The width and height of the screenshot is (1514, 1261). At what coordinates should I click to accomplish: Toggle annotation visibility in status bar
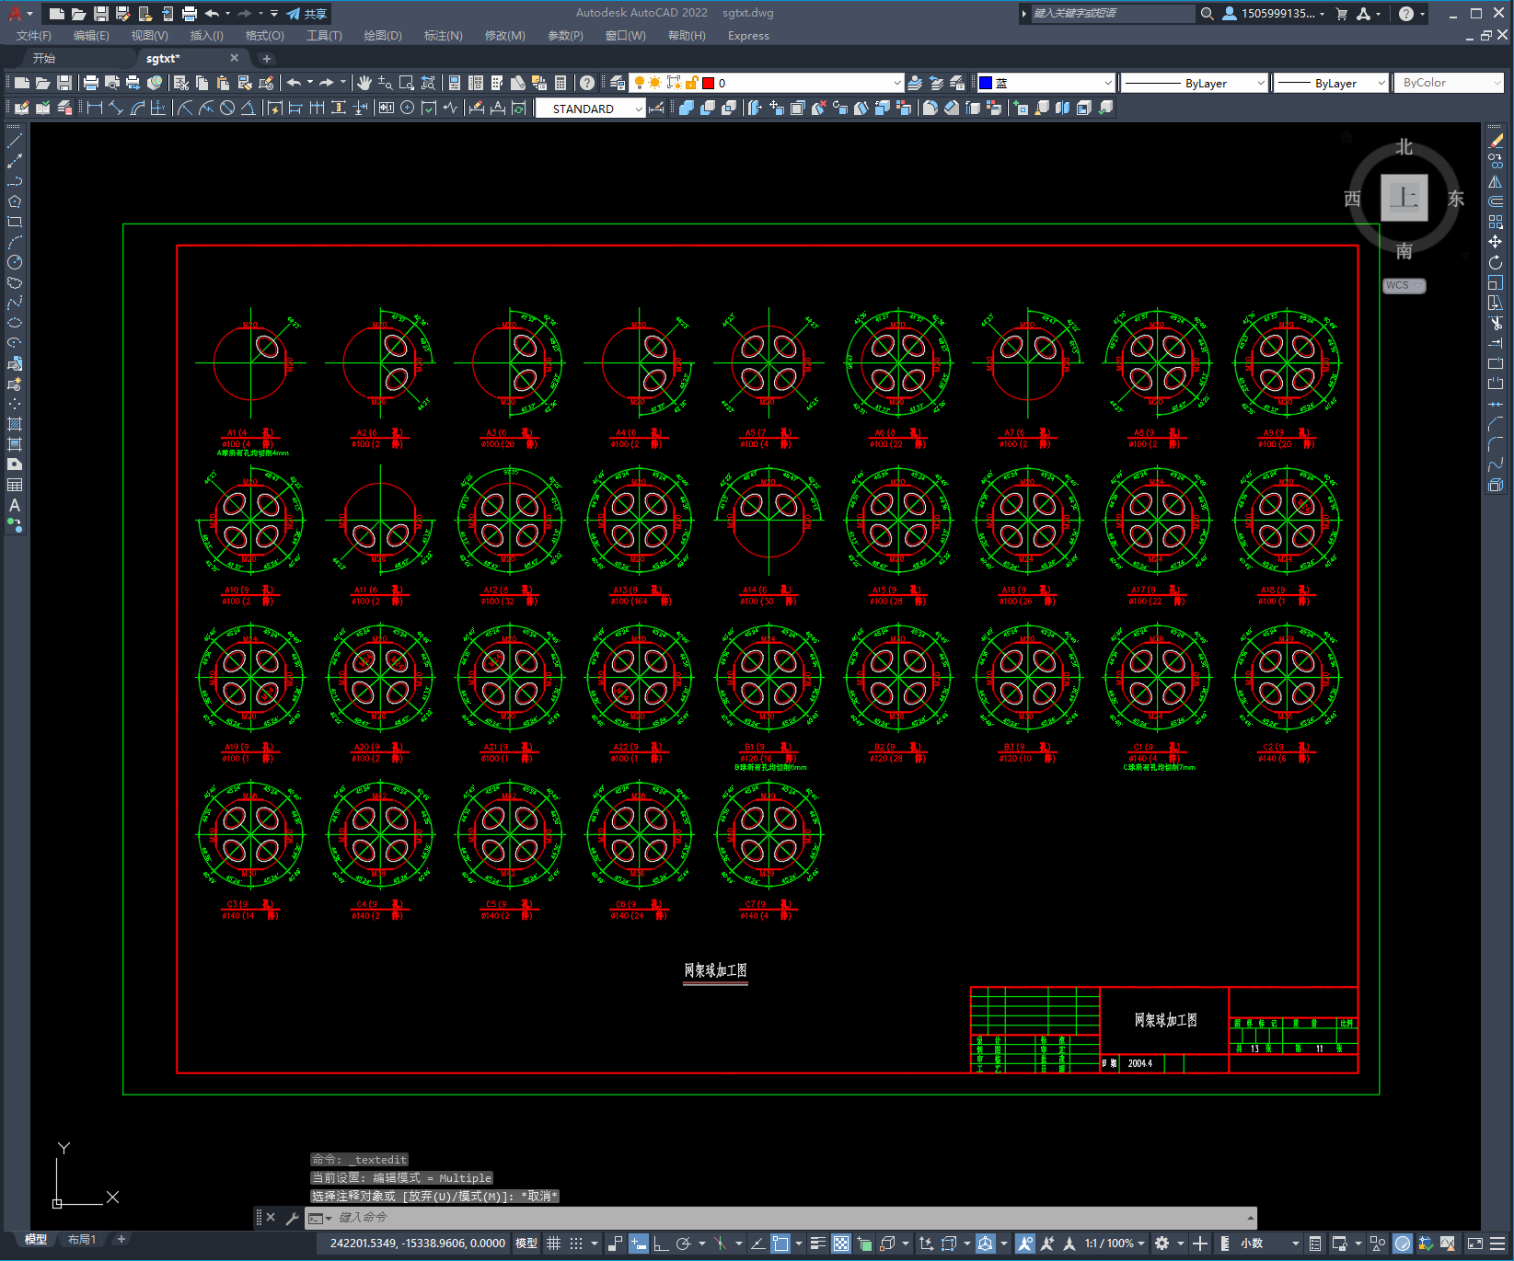point(1025,1244)
